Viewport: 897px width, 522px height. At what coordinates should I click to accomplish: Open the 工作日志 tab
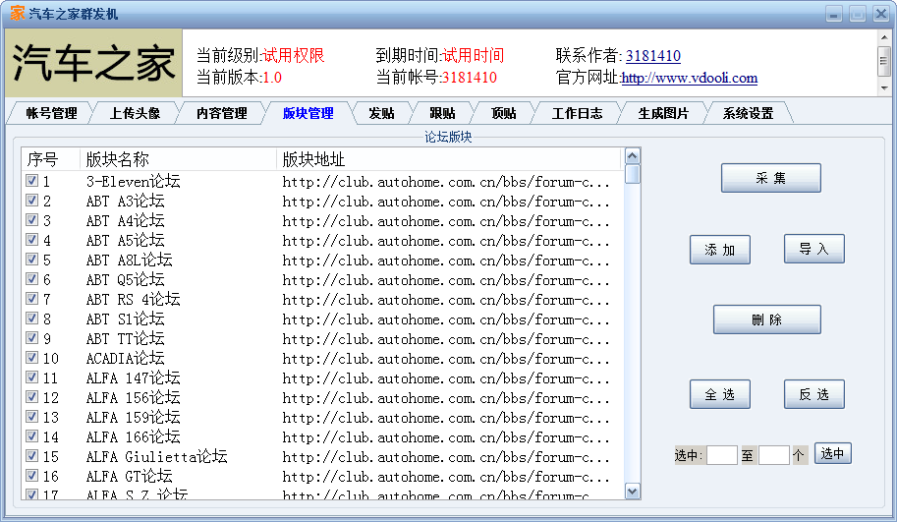click(577, 113)
